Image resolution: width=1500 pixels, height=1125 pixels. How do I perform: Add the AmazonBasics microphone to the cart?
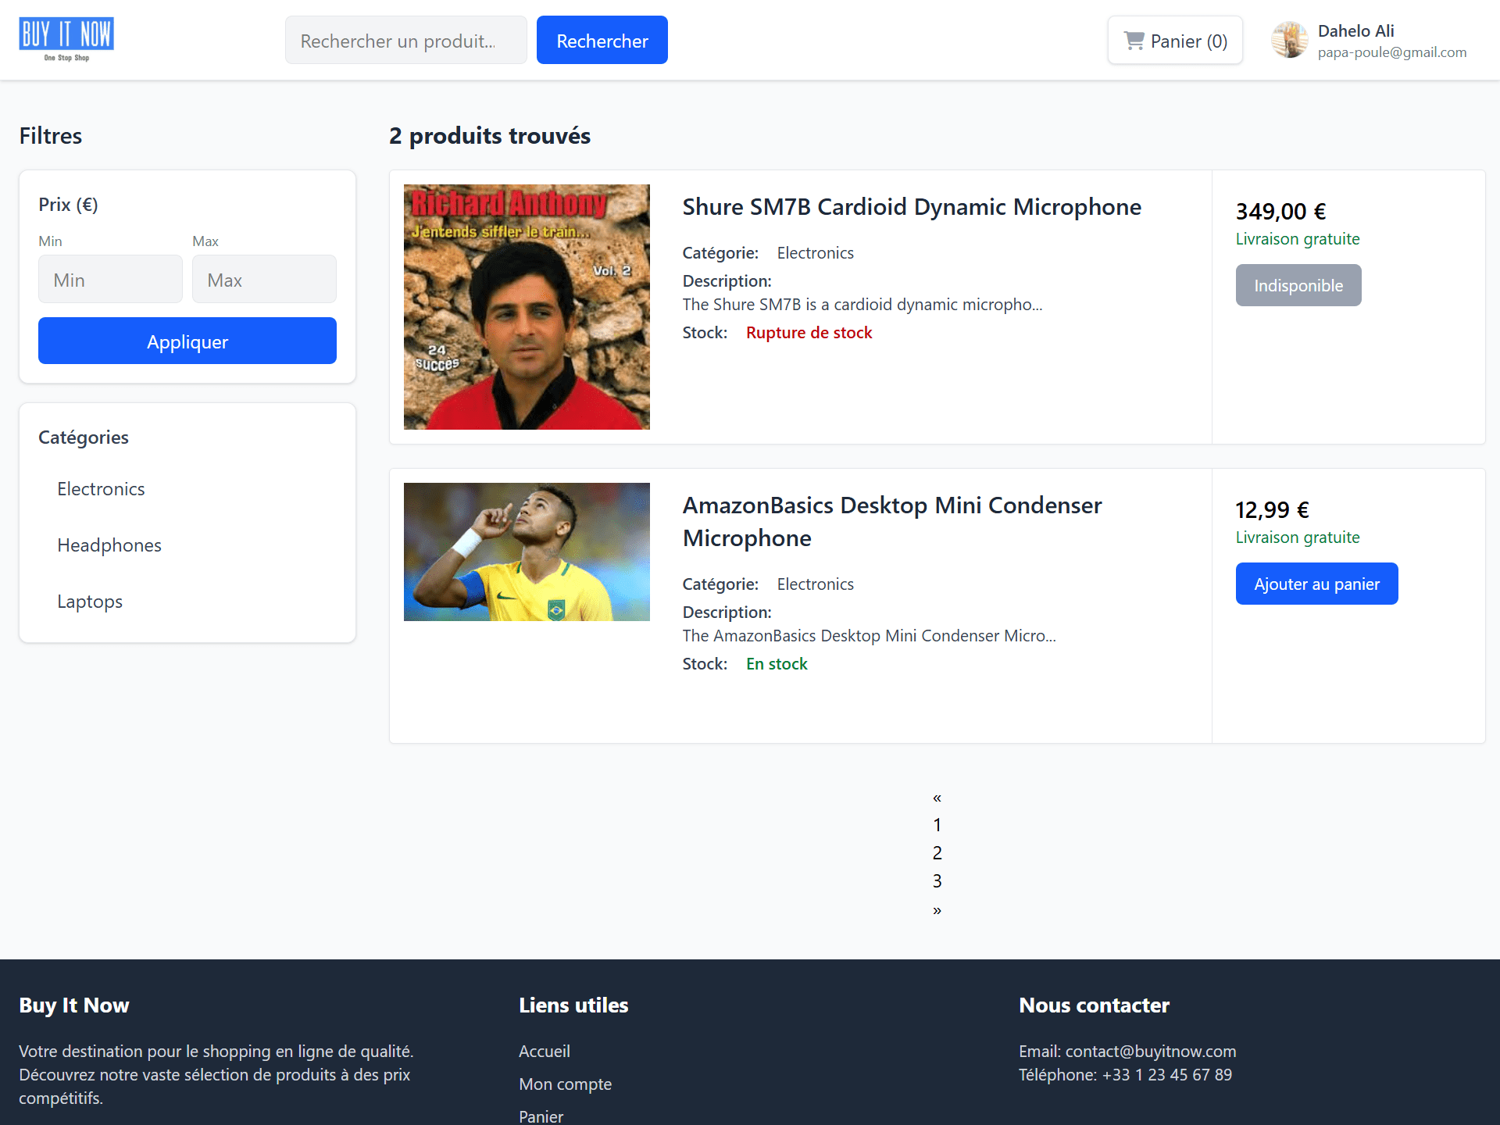(1316, 584)
